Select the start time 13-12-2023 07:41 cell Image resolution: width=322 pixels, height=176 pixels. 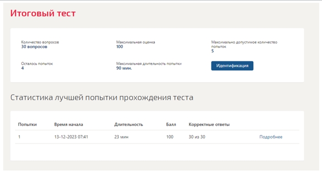point(71,137)
